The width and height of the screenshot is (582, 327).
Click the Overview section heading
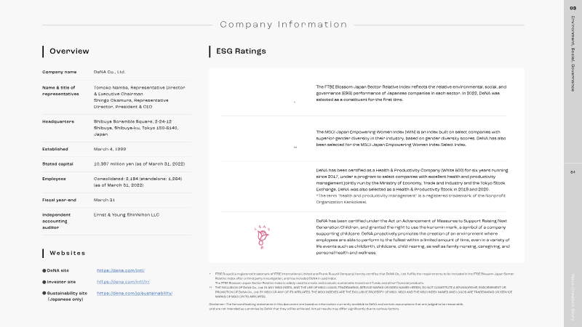click(69, 51)
